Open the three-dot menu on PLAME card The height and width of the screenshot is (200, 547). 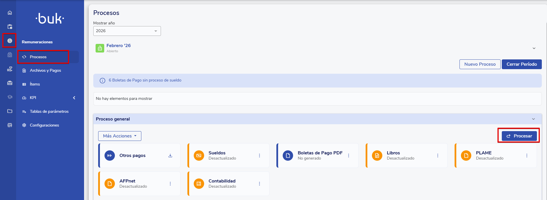point(527,156)
